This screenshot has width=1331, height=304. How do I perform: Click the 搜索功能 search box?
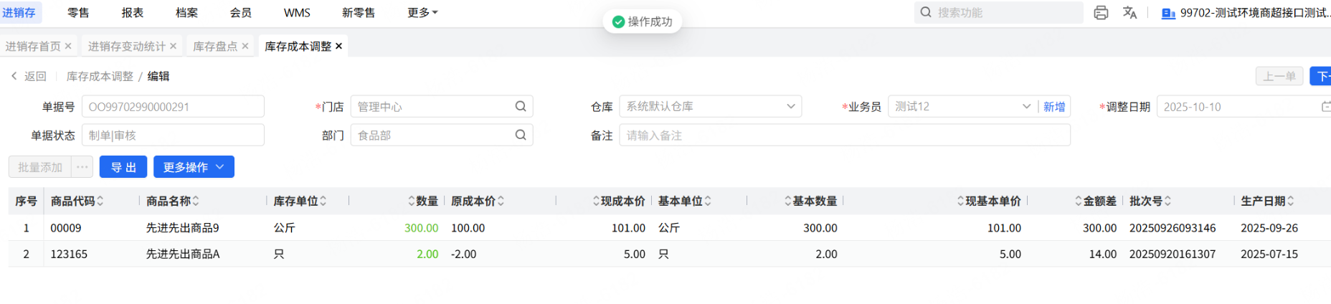point(1004,13)
